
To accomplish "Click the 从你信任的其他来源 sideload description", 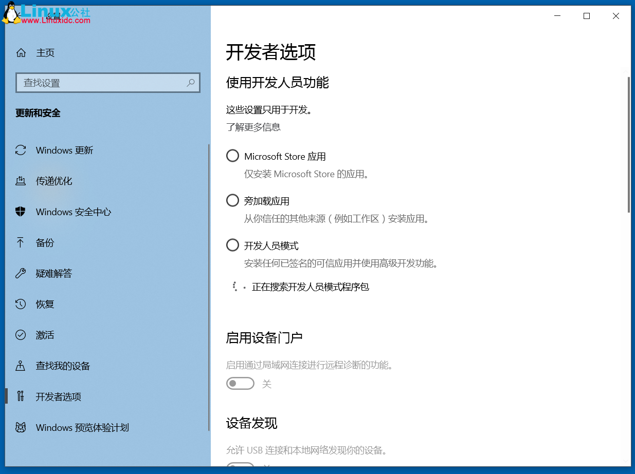I will (x=337, y=219).
